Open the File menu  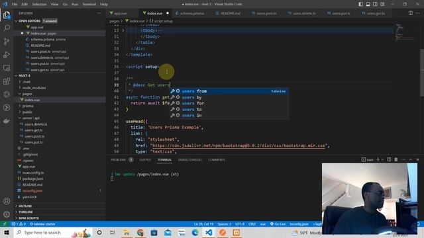click(15, 4)
